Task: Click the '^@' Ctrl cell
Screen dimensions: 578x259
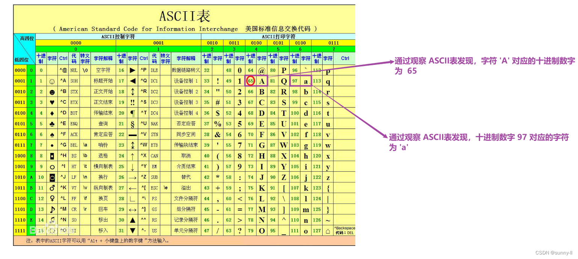Action: click(63, 70)
